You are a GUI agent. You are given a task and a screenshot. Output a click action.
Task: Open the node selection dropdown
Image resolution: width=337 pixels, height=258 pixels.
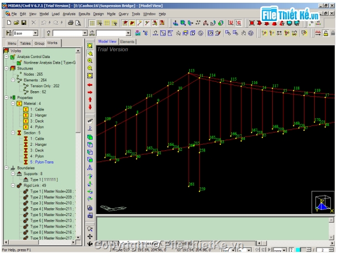tap(85, 33)
